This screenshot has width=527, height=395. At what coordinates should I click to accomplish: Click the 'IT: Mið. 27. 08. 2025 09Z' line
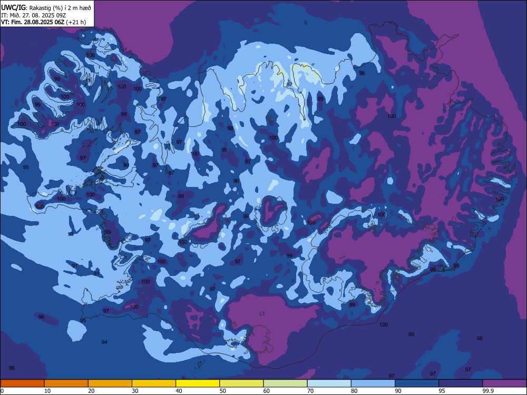[33, 15]
